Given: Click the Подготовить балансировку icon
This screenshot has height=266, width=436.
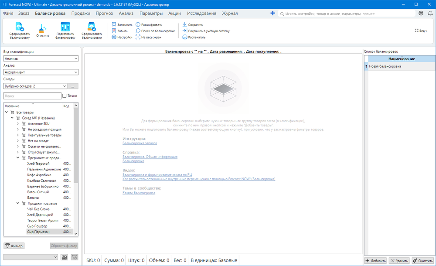Looking at the screenshot, I should click(x=65, y=28).
